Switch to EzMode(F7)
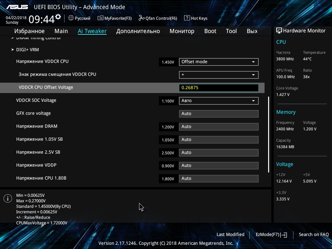332x249 pixels. [271, 235]
